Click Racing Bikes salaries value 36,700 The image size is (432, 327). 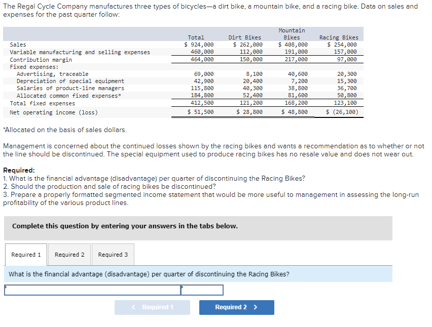click(x=347, y=88)
